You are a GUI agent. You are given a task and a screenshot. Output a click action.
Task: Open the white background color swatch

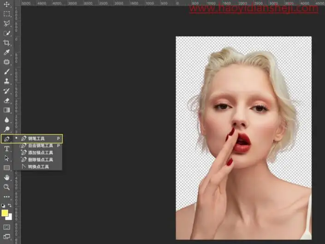[x=9, y=217]
